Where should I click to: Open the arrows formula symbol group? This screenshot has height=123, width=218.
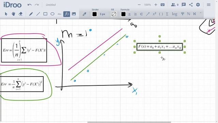[x=147, y=14]
